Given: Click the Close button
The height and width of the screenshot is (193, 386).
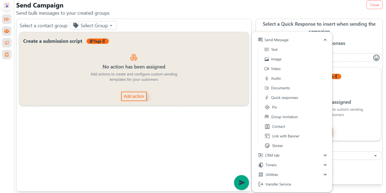Looking at the screenshot, I should (374, 5).
